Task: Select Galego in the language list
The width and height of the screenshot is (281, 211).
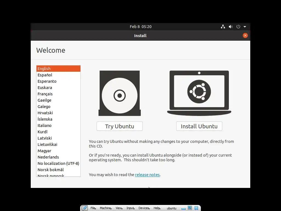Action: point(58,106)
